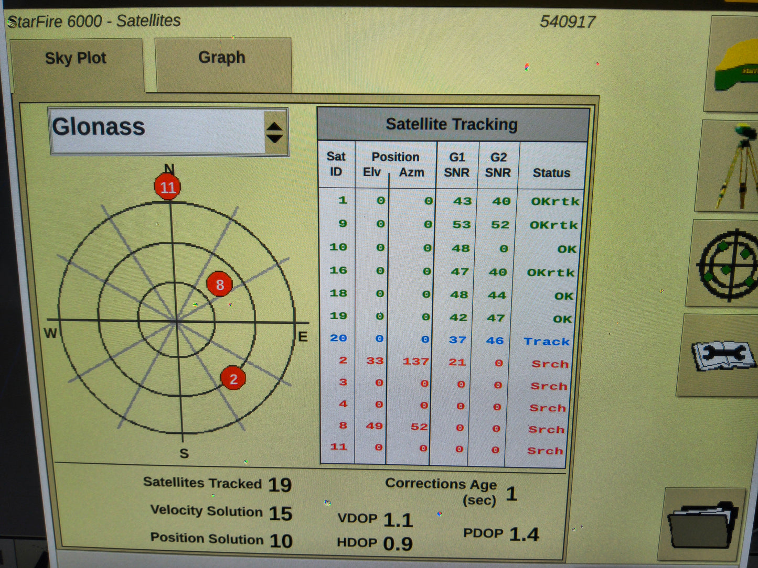Select satellite 8 marker on sky plot
The width and height of the screenshot is (758, 568).
coord(219,285)
